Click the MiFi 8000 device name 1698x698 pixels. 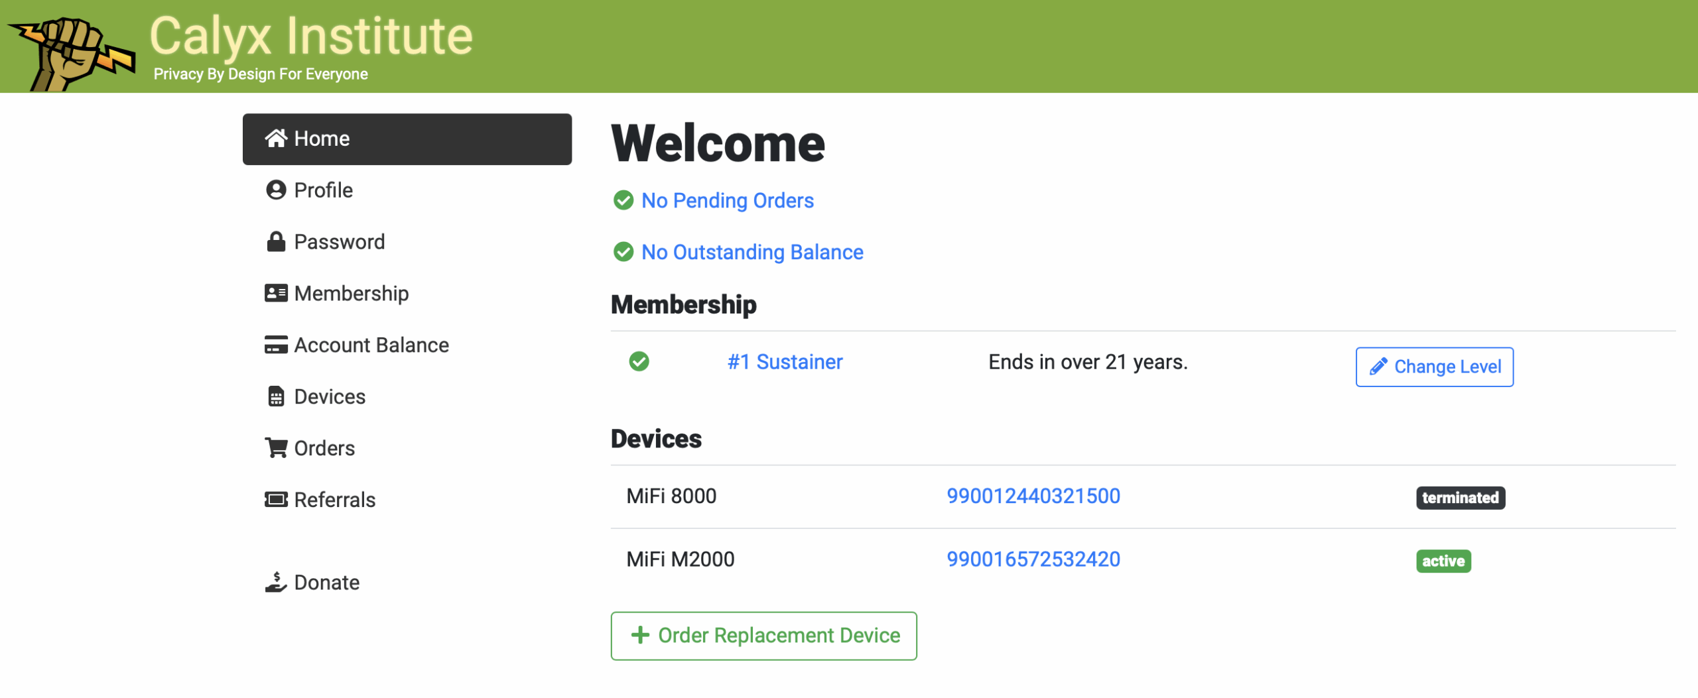coord(671,496)
